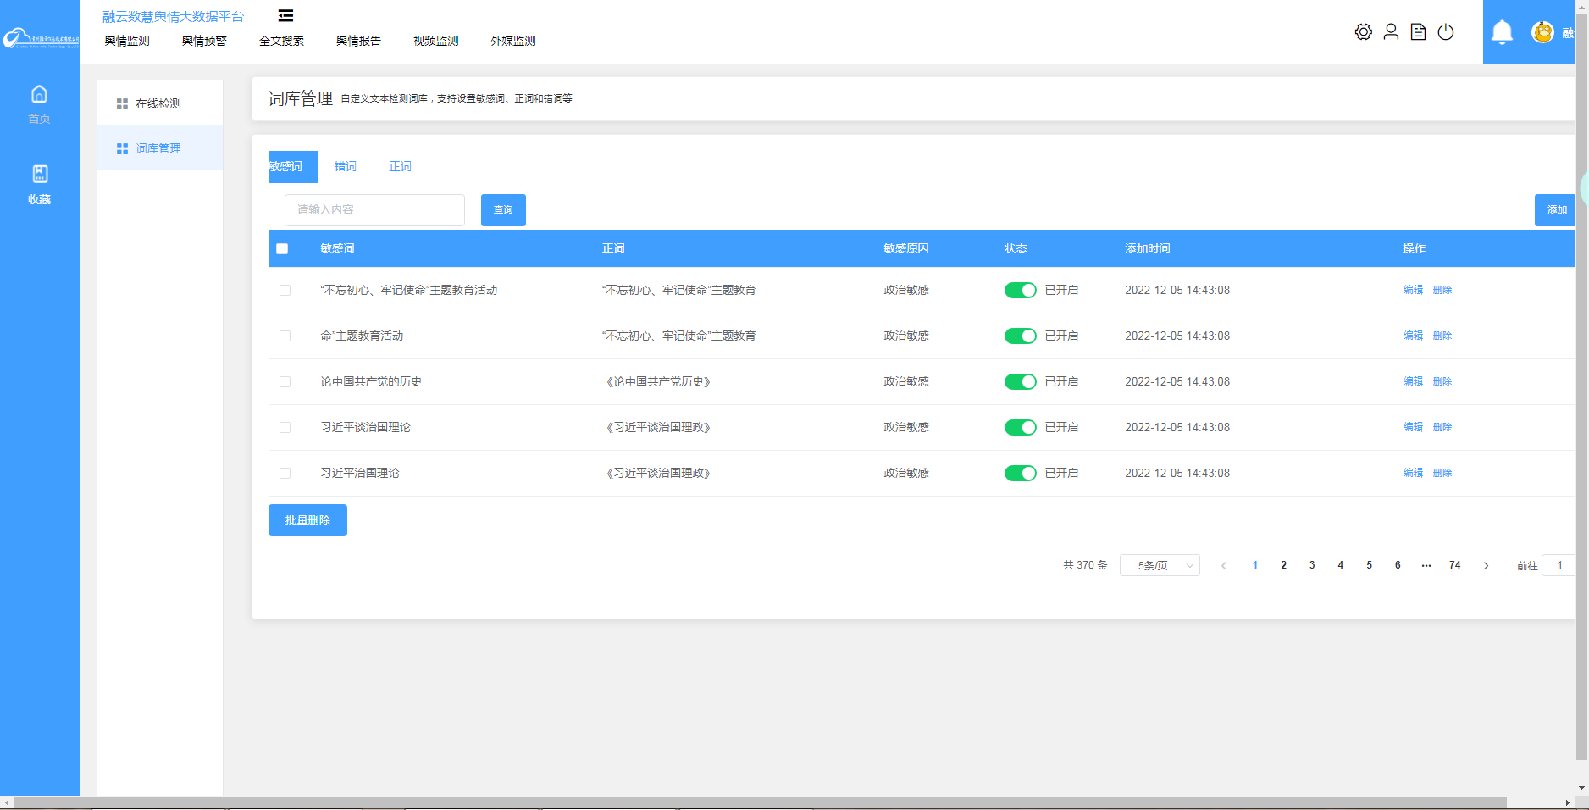Check the select-all checkbox in table header
Screen dimensions: 1589x810
click(x=282, y=249)
